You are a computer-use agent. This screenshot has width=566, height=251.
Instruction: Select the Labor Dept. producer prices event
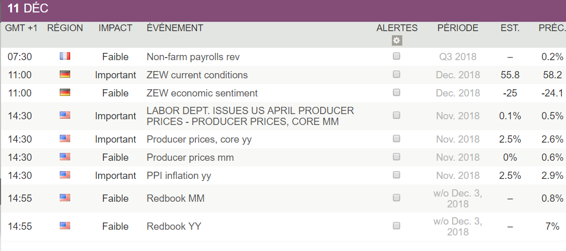tap(250, 116)
